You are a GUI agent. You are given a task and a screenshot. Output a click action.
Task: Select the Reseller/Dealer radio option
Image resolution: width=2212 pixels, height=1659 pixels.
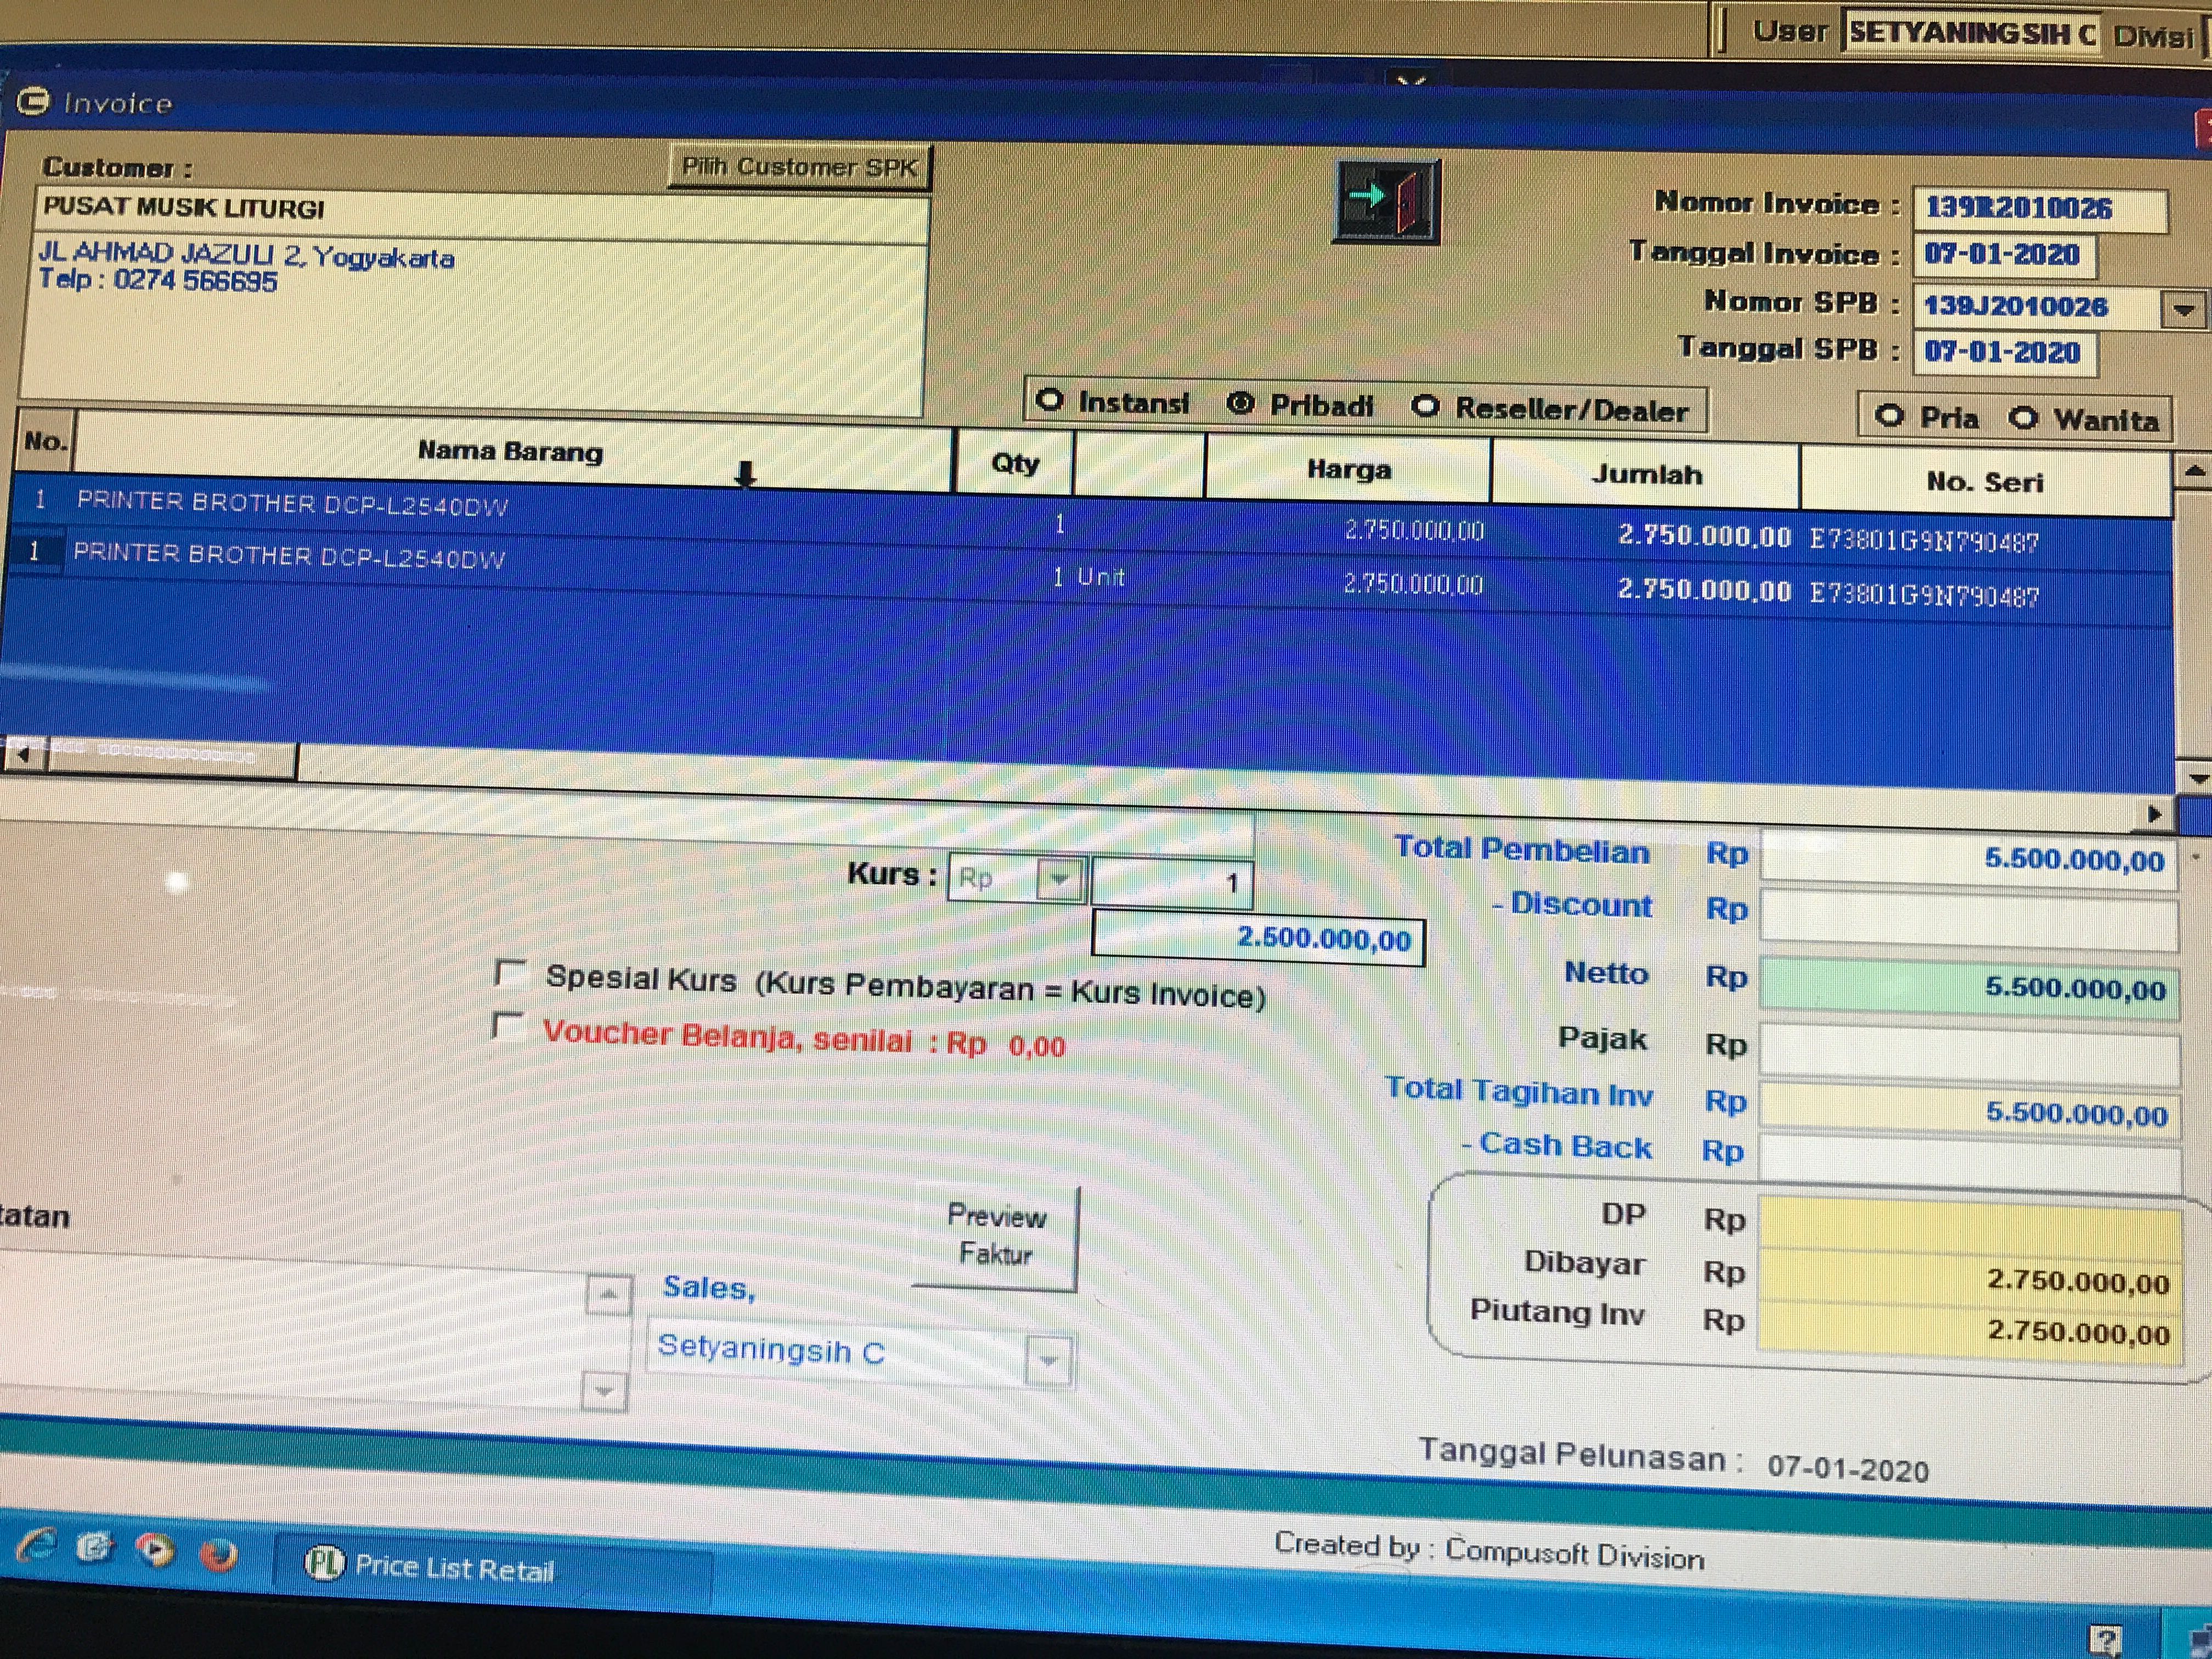[x=1425, y=406]
